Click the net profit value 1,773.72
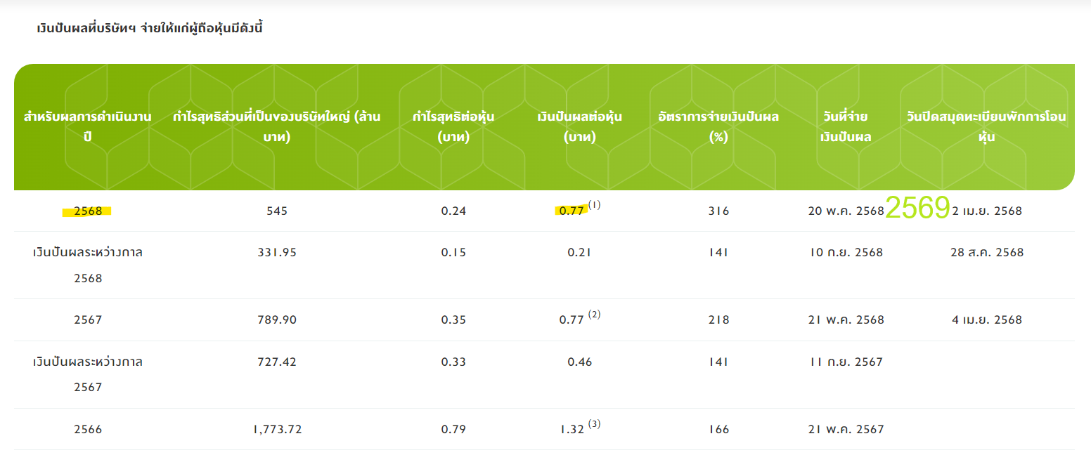 [x=277, y=429]
